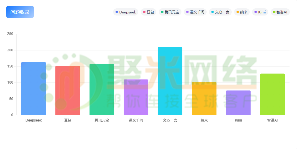Select the red 豆包 bar
The height and width of the screenshot is (149, 297).
68,90
